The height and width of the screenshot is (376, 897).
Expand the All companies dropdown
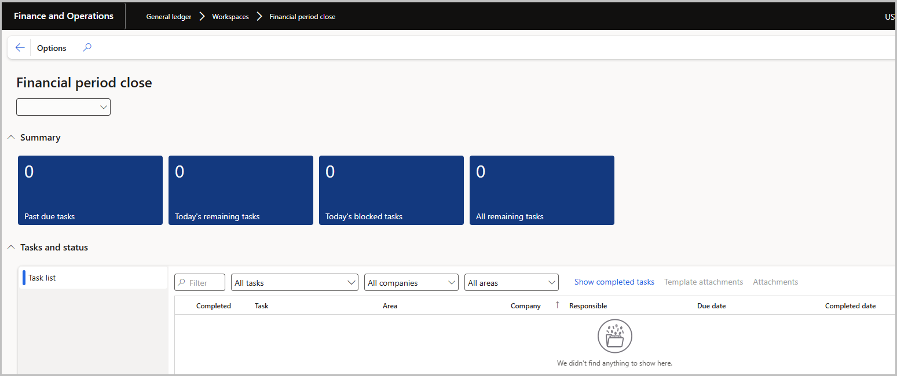click(412, 283)
